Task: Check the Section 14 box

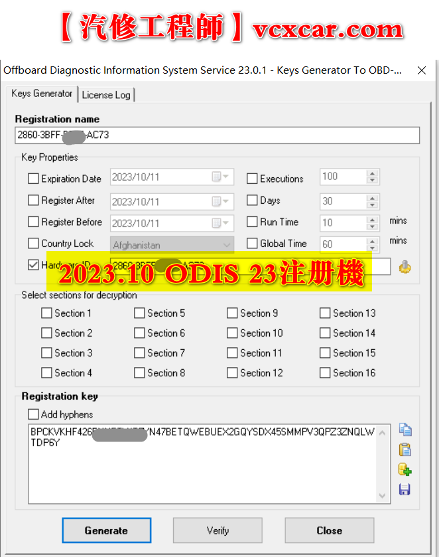Action: tap(325, 333)
